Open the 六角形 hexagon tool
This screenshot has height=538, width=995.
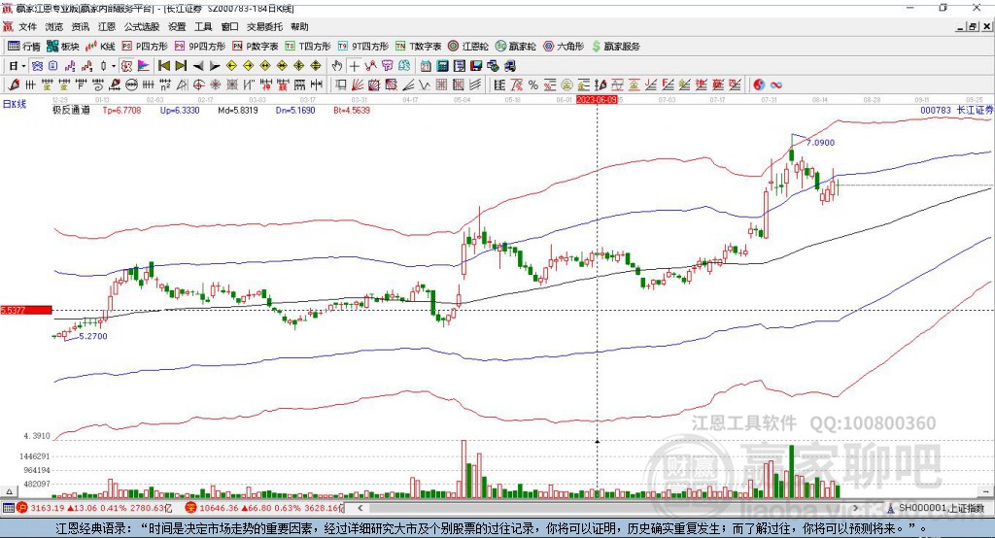click(564, 47)
